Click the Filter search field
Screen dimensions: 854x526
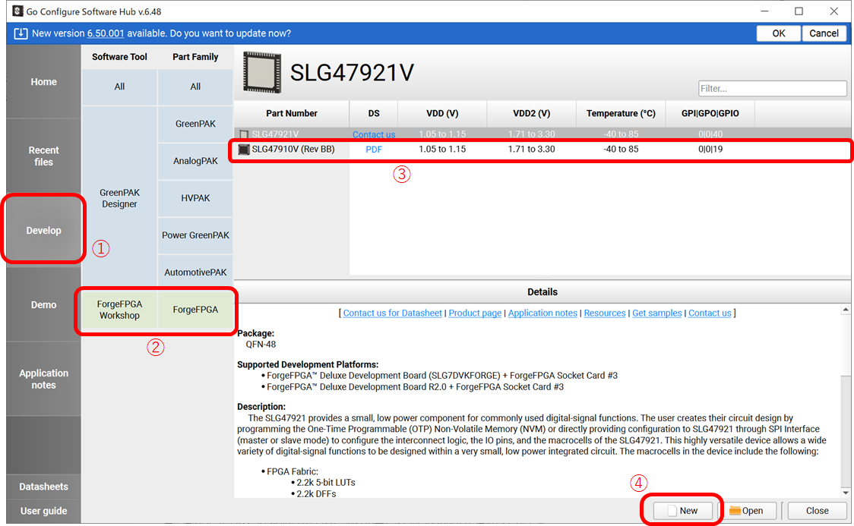[x=772, y=89]
